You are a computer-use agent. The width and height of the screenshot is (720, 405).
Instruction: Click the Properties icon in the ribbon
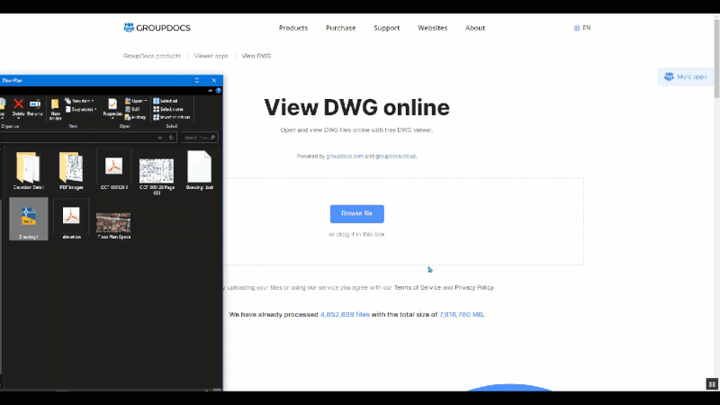click(112, 106)
